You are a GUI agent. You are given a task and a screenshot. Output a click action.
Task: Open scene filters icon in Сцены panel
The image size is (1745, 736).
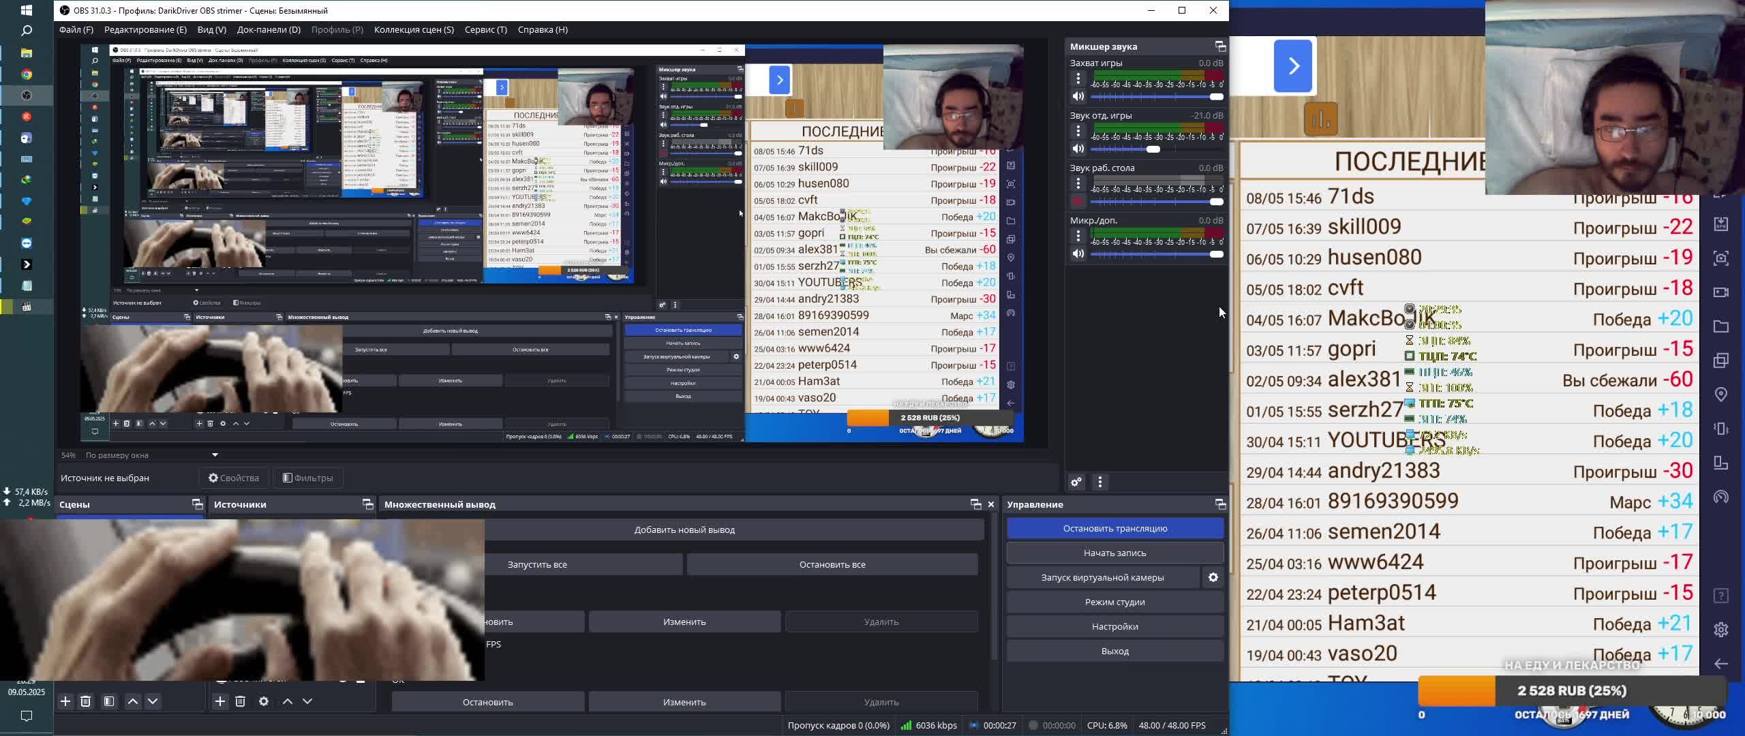point(109,701)
